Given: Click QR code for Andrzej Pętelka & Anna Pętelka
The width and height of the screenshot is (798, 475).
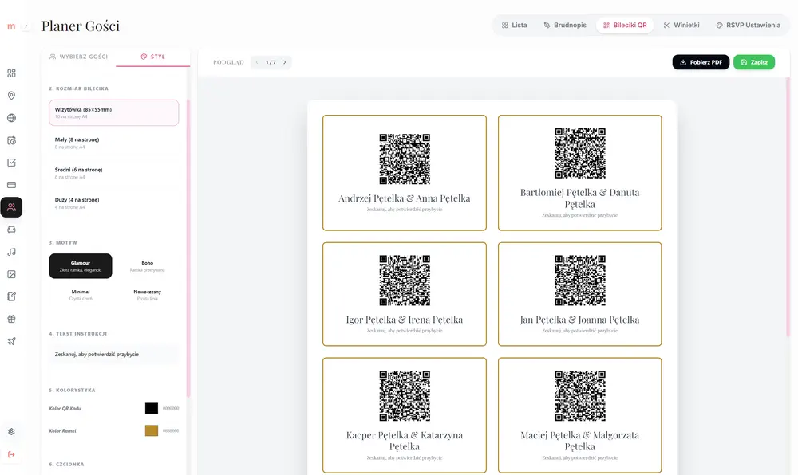Looking at the screenshot, I should click(x=405, y=159).
